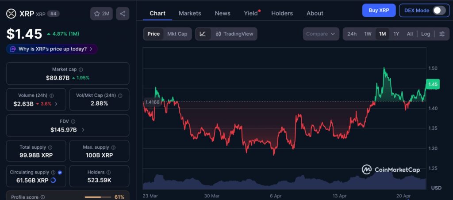Click the AI icon beside price question
453x200 pixels.
coord(13,49)
